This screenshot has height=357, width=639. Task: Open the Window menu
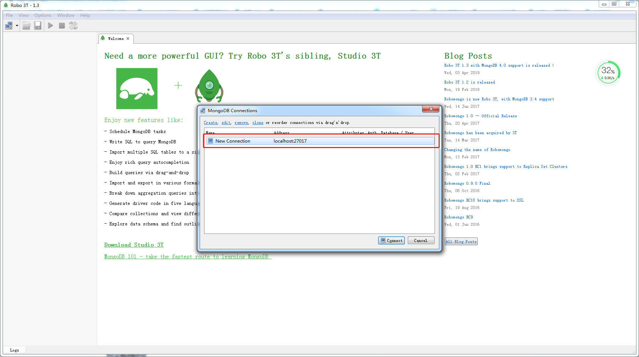66,15
